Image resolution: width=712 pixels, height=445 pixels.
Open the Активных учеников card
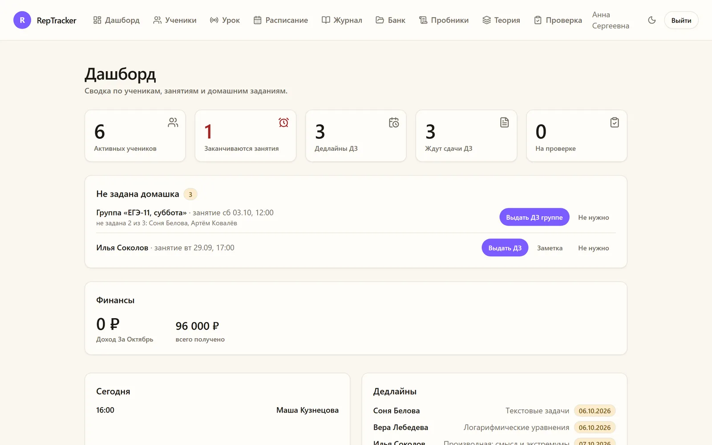coord(135,136)
